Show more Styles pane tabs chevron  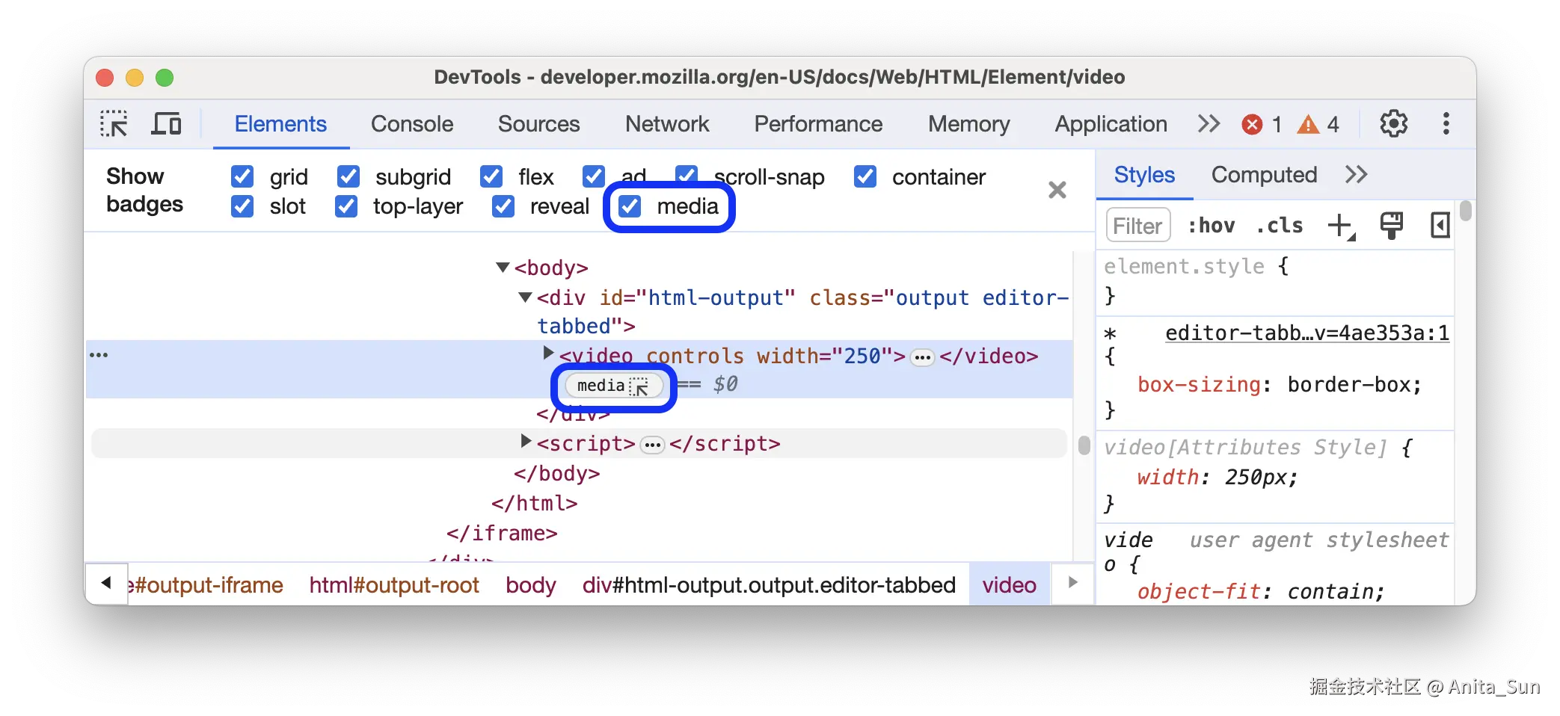pos(1356,175)
